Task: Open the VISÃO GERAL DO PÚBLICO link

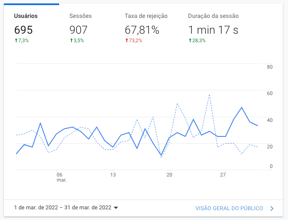Action: 229,208
